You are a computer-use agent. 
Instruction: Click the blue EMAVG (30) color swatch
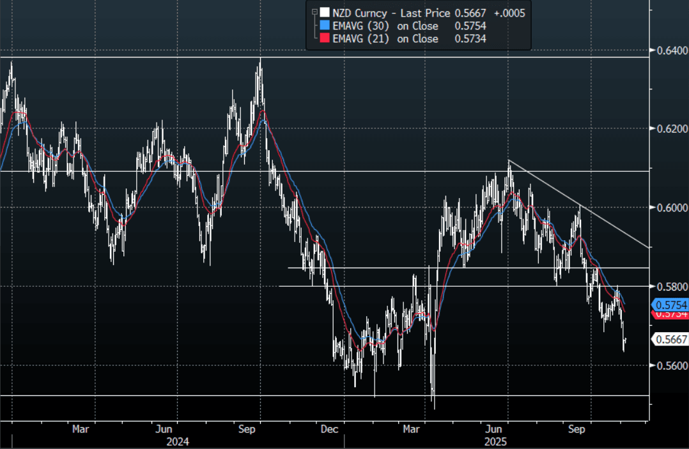[325, 26]
